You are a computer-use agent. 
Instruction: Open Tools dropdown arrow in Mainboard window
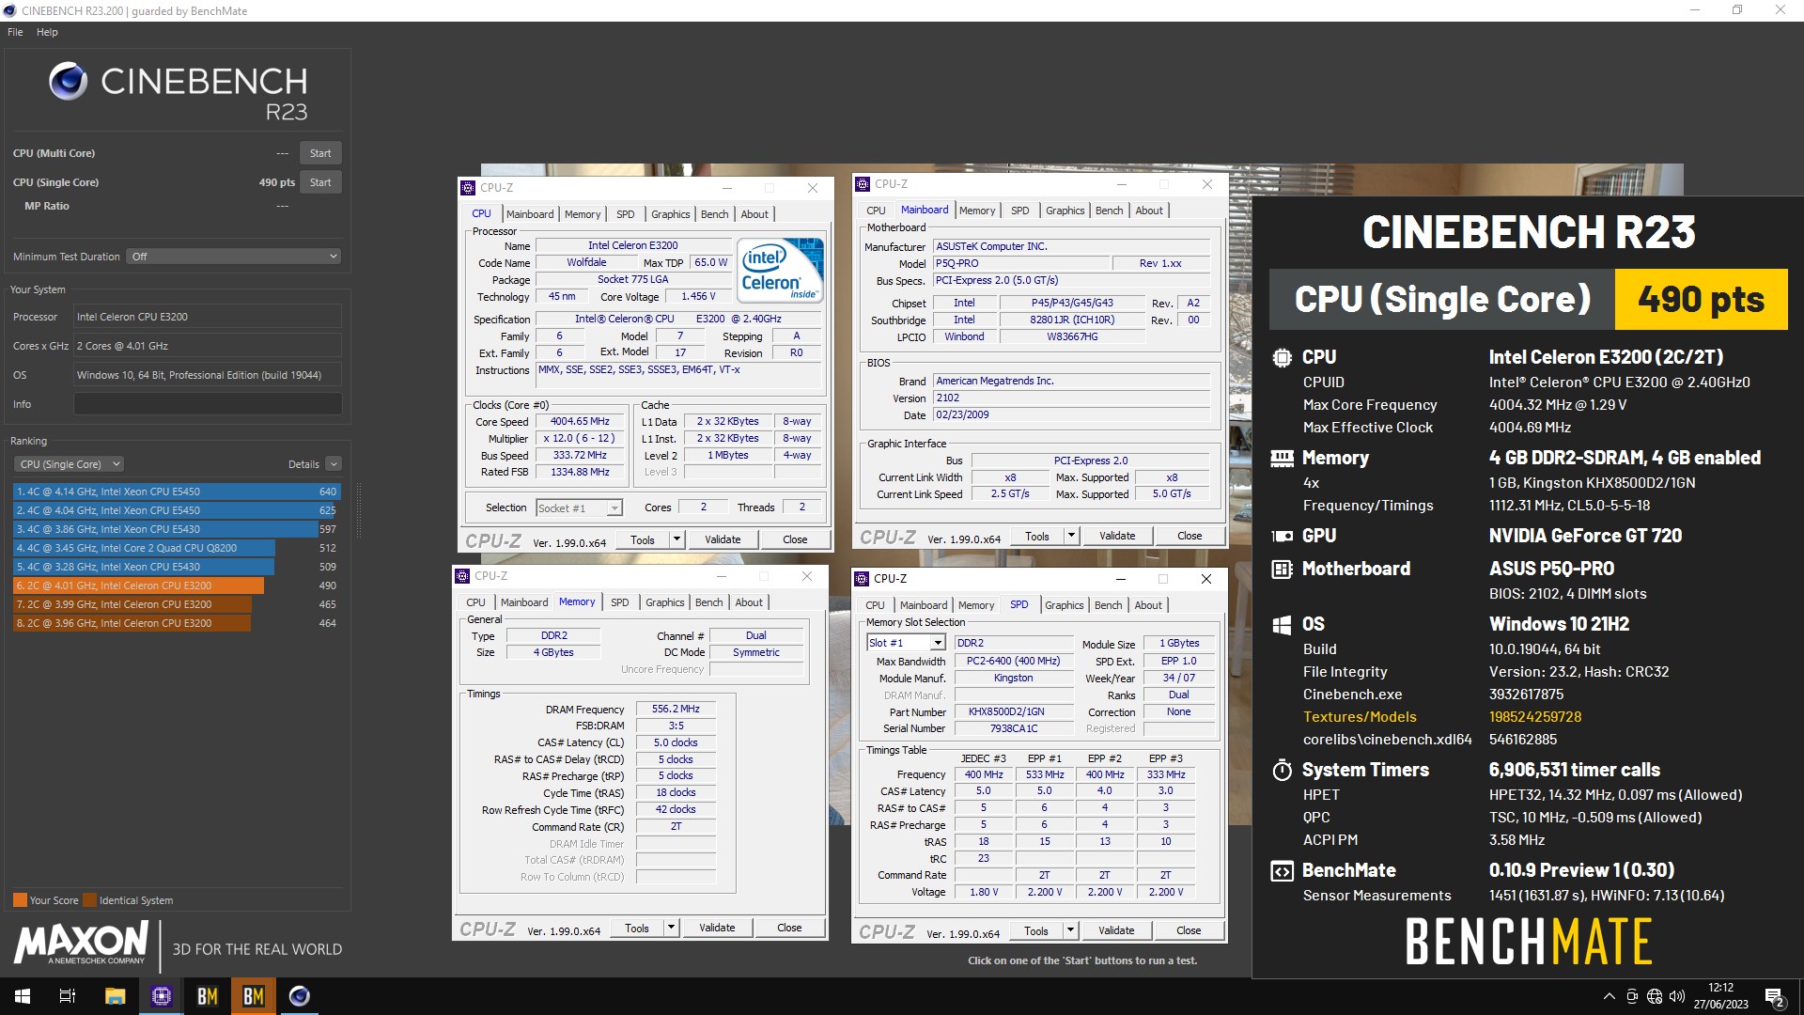(1070, 536)
